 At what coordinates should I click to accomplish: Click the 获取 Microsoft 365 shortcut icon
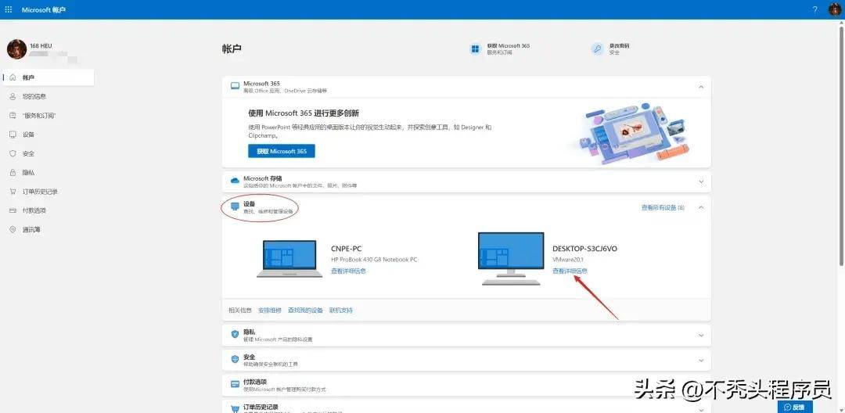[x=475, y=49]
